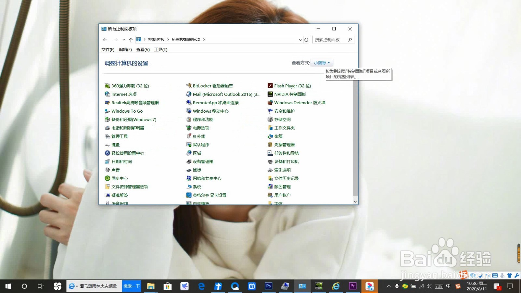This screenshot has width=521, height=293.
Task: Click the scrollbar down arrow
Action: click(x=355, y=202)
